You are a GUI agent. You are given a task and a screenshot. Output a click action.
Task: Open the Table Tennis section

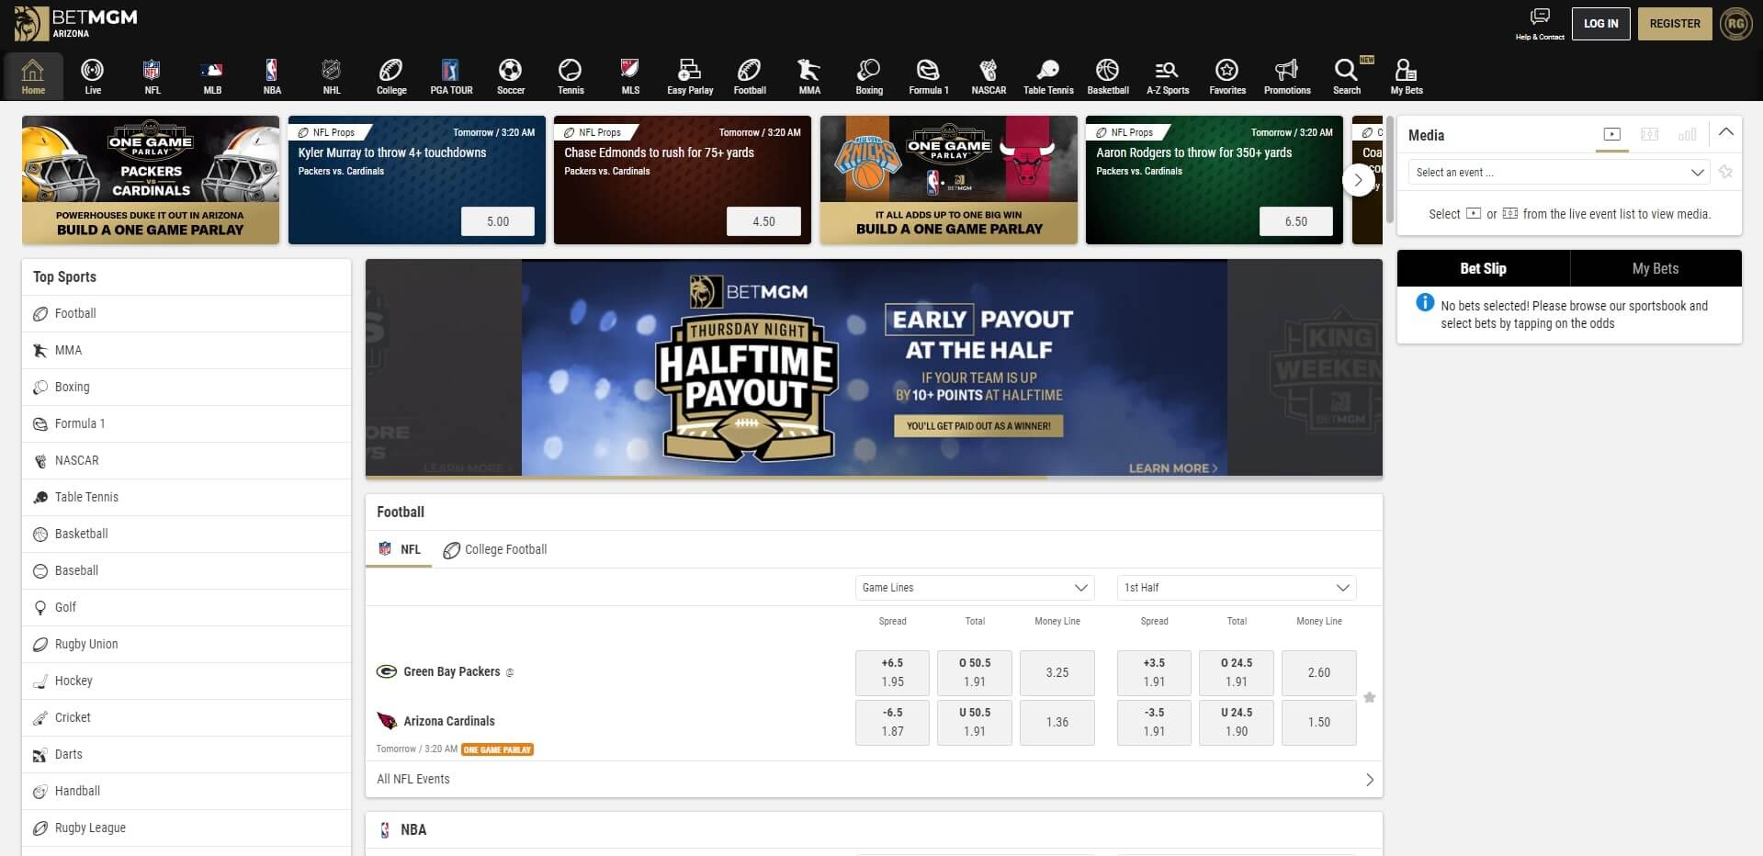1047,76
